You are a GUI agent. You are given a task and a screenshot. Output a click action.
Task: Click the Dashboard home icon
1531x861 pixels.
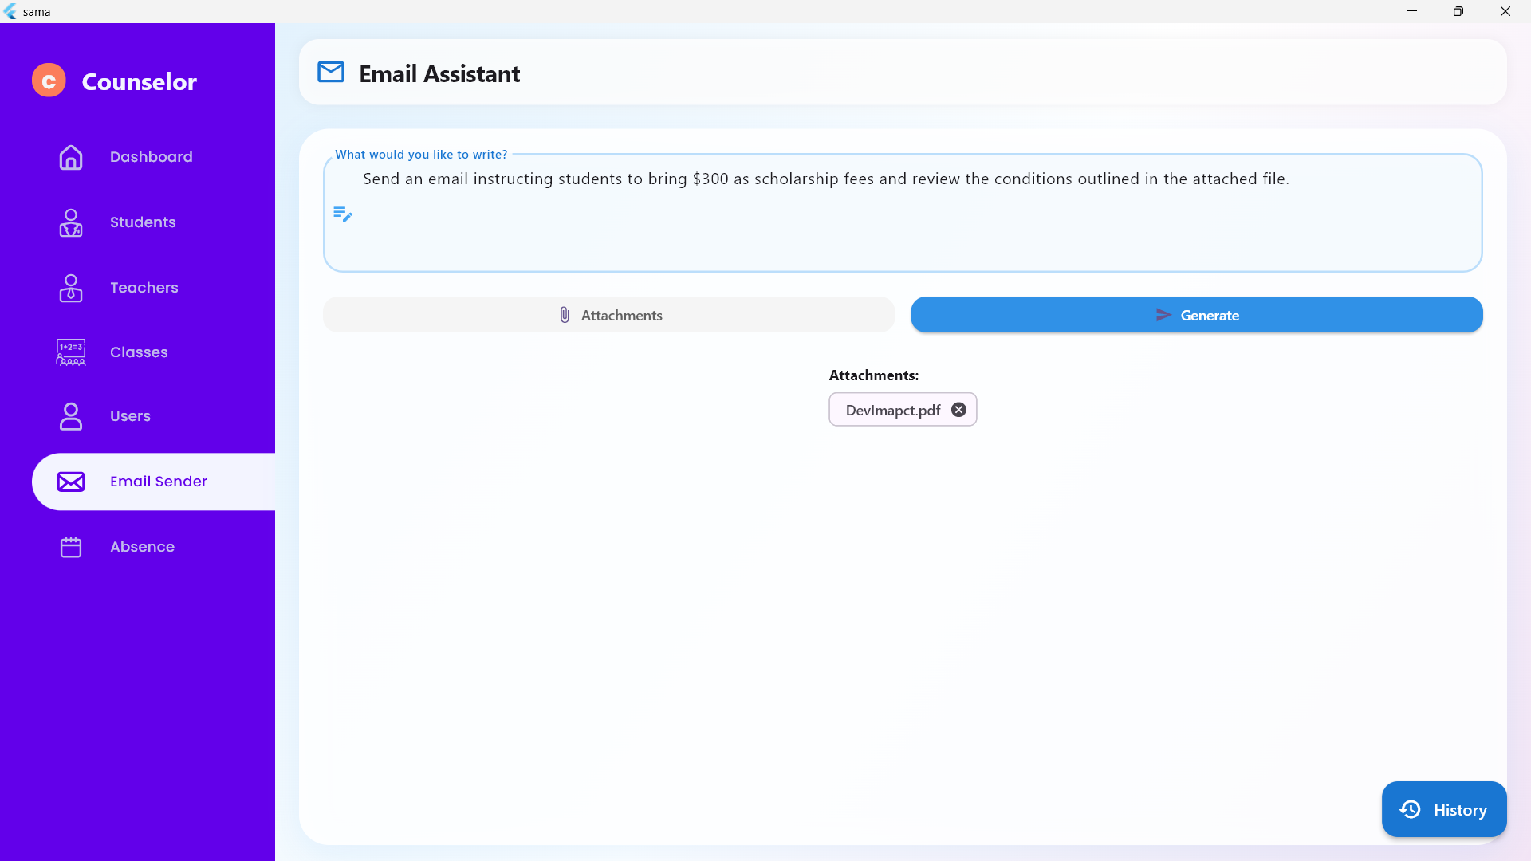coord(71,157)
